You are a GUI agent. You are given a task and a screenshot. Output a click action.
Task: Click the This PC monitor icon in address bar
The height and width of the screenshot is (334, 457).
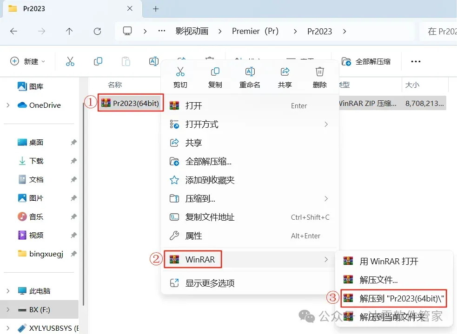(127, 31)
